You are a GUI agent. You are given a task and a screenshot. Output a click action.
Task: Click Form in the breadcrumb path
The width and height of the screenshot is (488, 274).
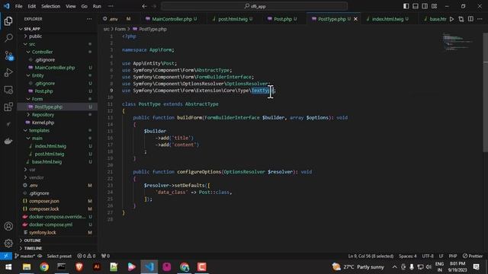pos(120,29)
